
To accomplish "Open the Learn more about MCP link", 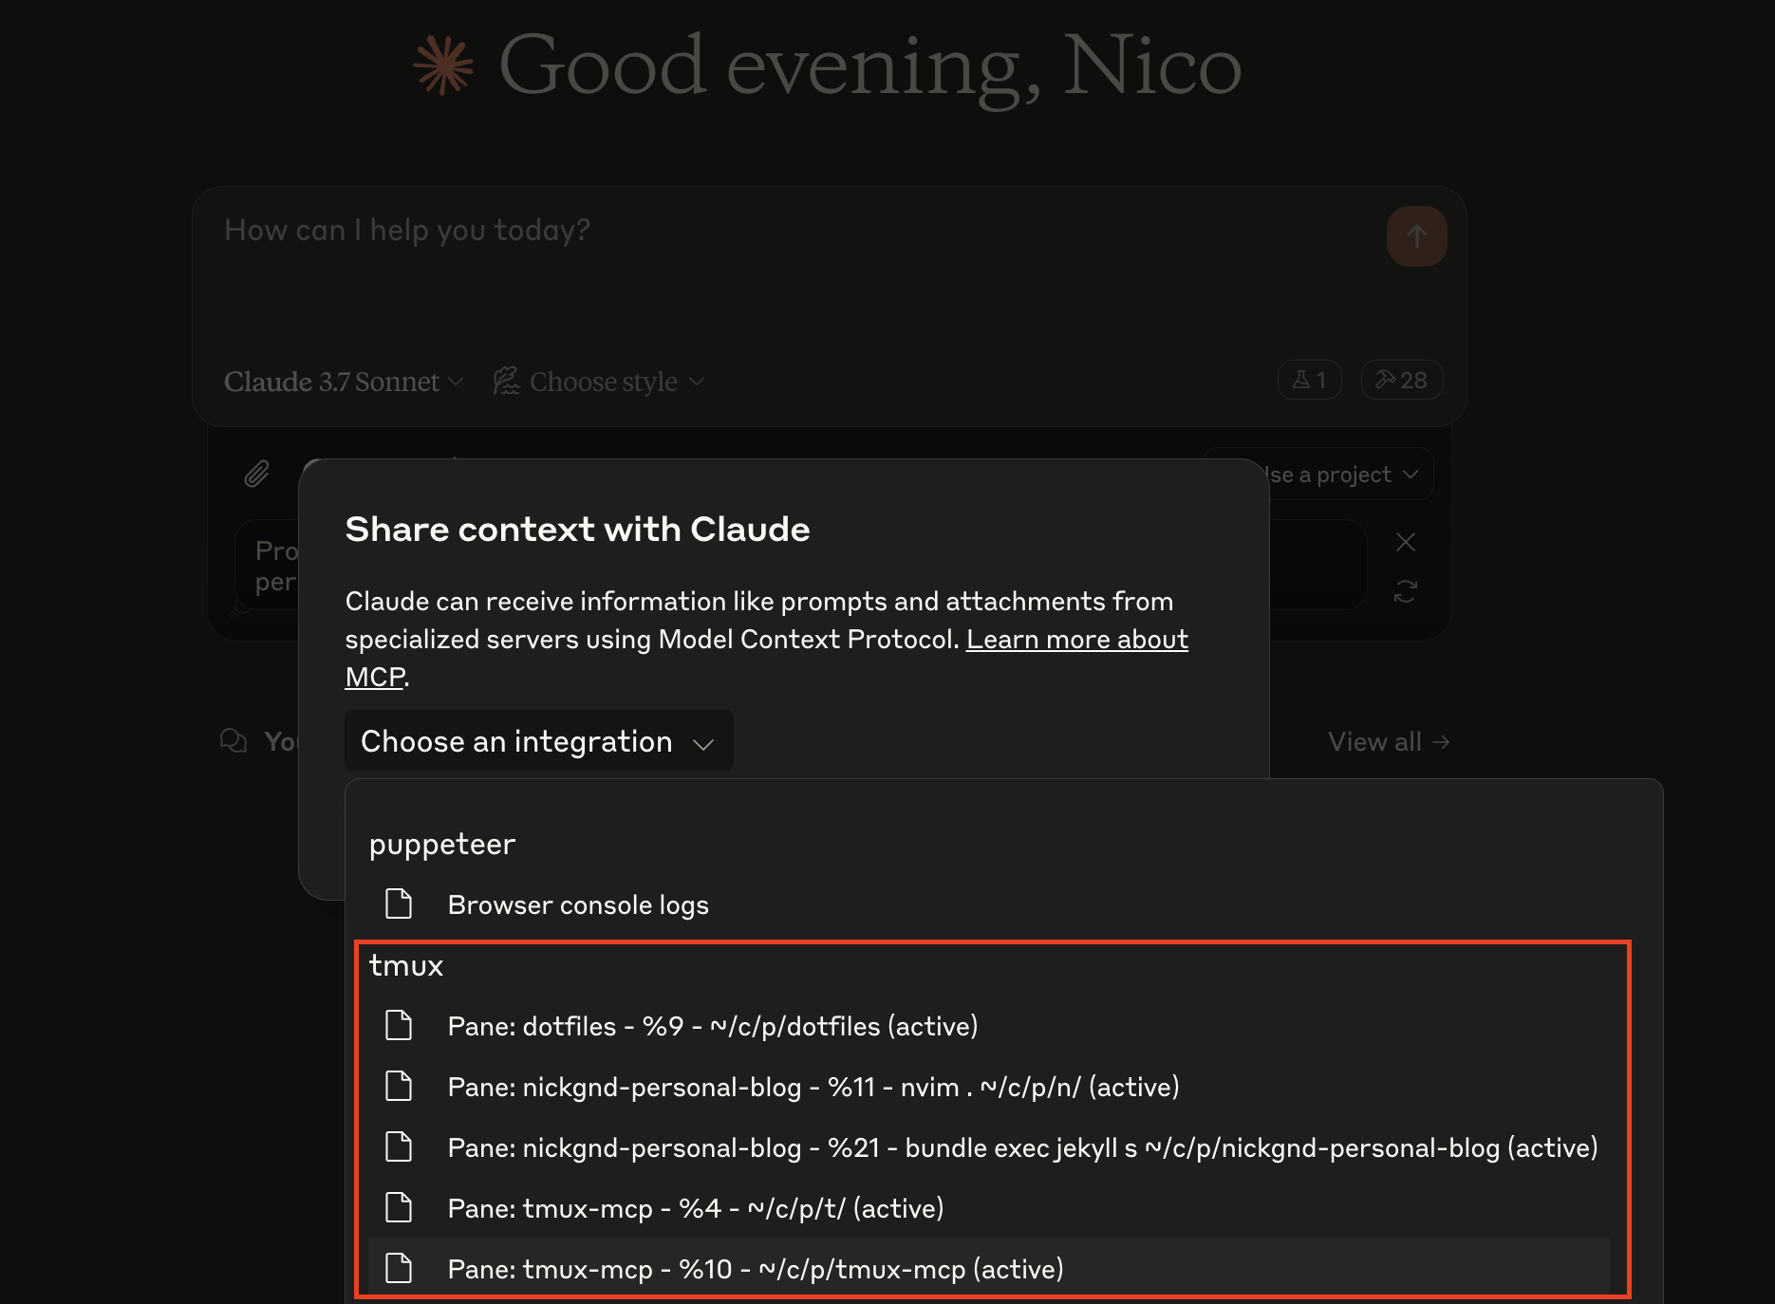I will (1076, 640).
